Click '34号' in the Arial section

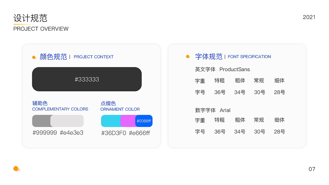240,132
